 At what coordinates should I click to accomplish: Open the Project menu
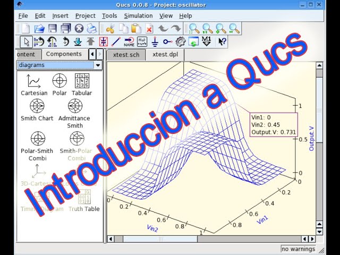click(85, 16)
